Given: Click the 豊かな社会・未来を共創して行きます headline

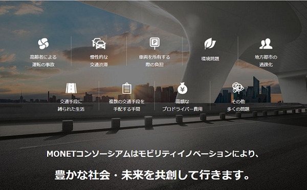Looking at the screenshot, I should (152, 175).
